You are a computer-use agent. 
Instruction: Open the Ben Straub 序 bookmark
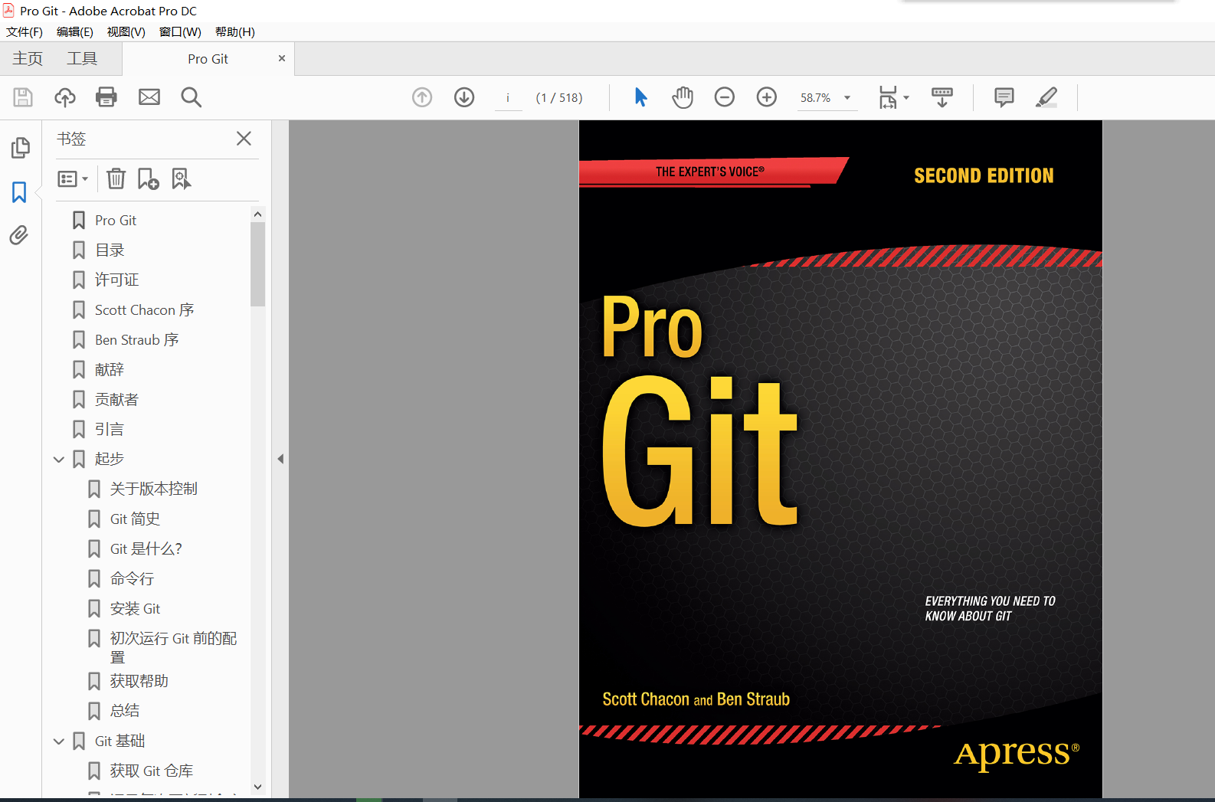(137, 339)
